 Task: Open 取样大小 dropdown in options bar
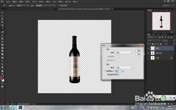(23, 6)
